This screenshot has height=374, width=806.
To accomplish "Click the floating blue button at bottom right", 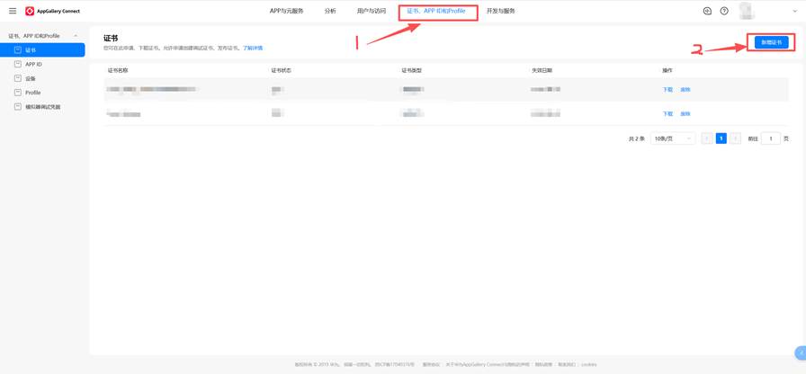I will point(800,352).
